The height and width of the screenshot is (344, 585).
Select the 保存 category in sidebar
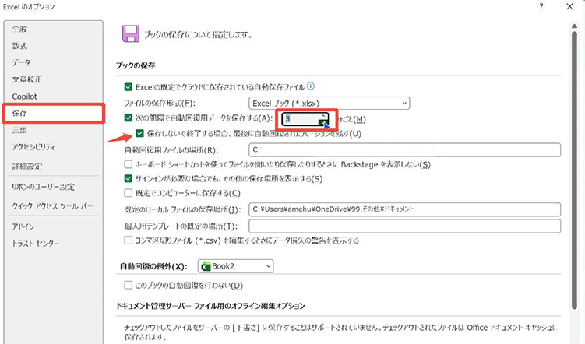tap(53, 114)
